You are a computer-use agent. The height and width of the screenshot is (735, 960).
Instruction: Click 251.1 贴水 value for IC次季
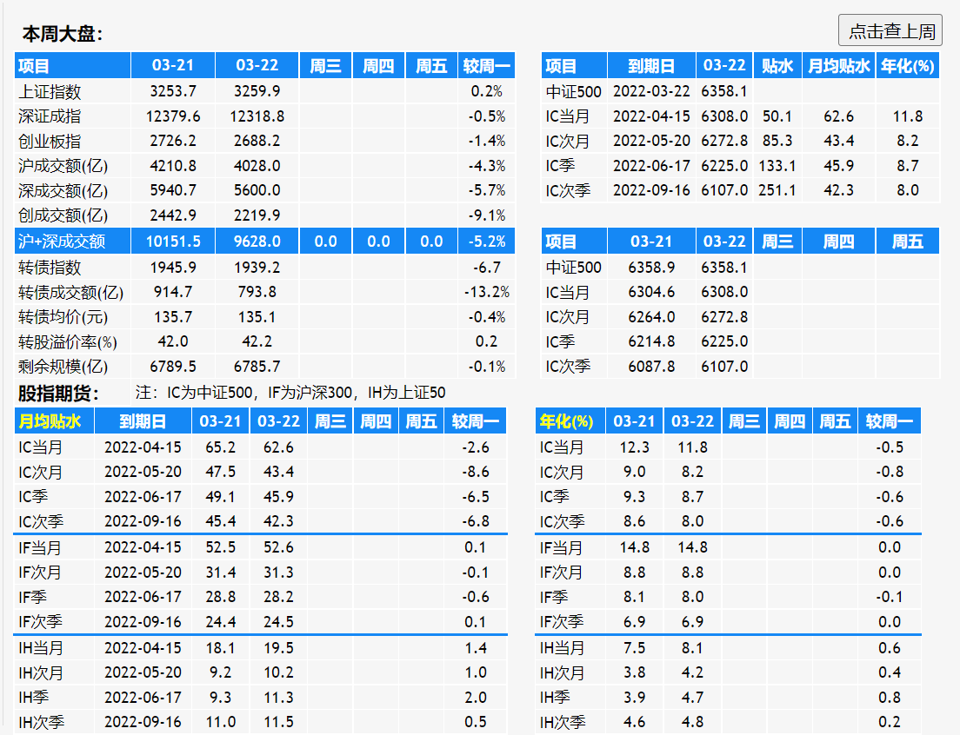tap(777, 190)
